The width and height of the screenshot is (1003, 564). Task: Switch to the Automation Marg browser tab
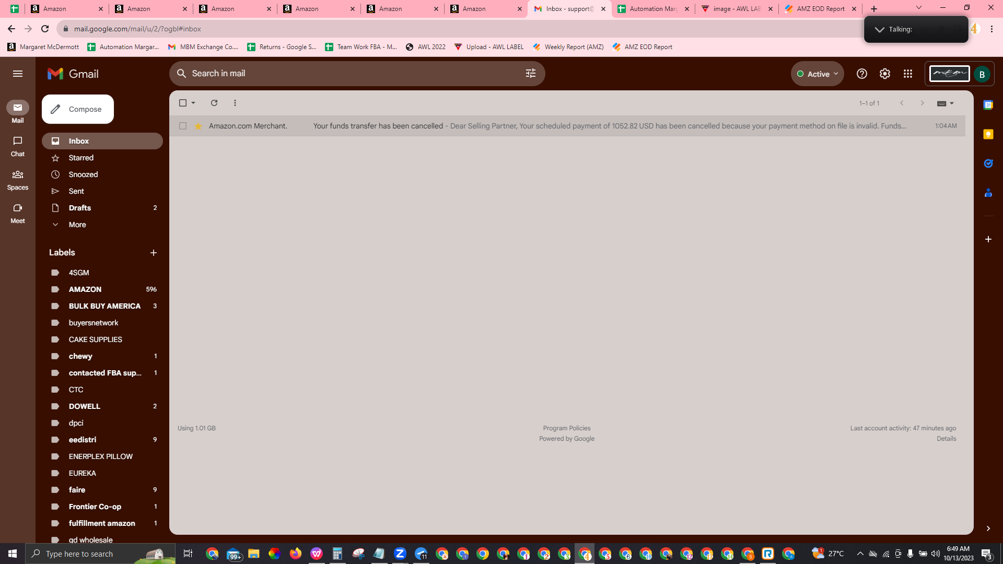[x=653, y=9]
